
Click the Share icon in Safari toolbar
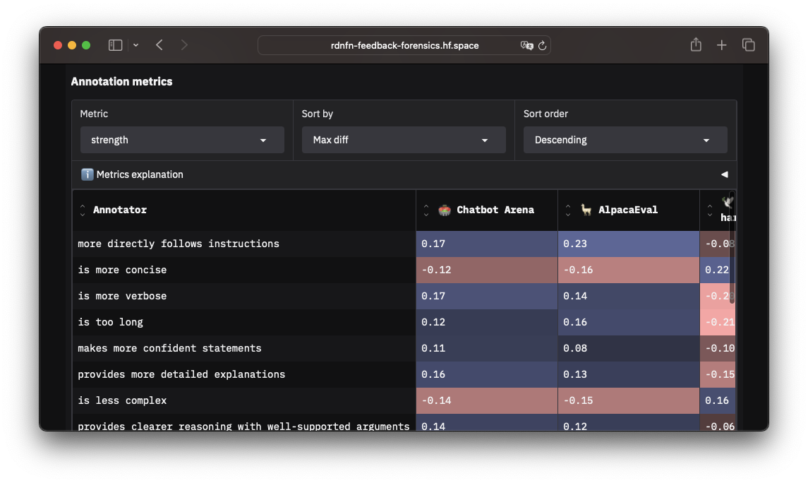click(696, 45)
